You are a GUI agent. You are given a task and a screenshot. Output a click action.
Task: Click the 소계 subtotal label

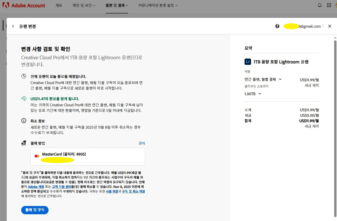248,110
